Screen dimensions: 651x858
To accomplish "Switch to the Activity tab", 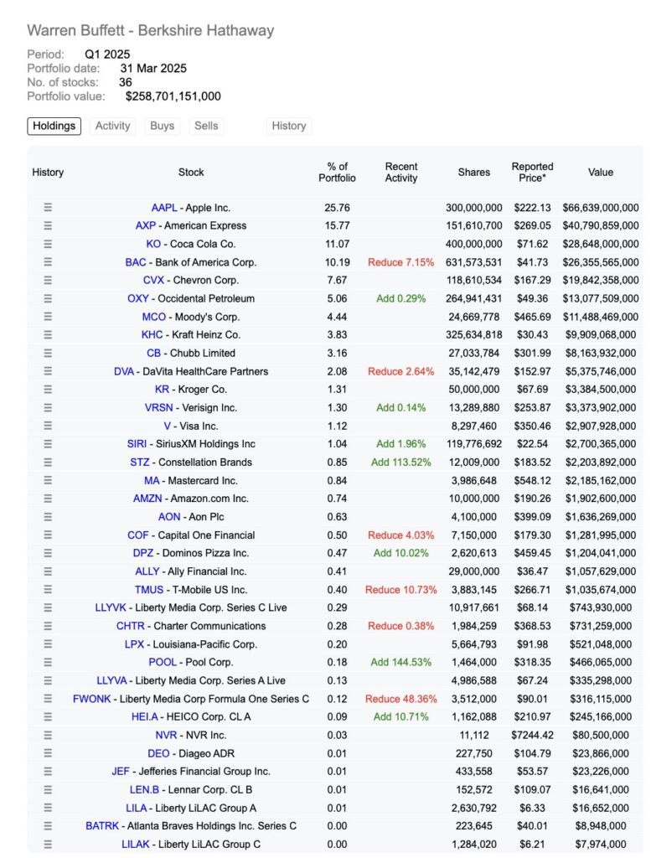I will (112, 126).
